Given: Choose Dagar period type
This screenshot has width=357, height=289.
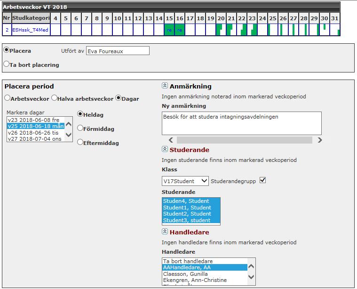Looking at the screenshot, I should click(x=118, y=98).
